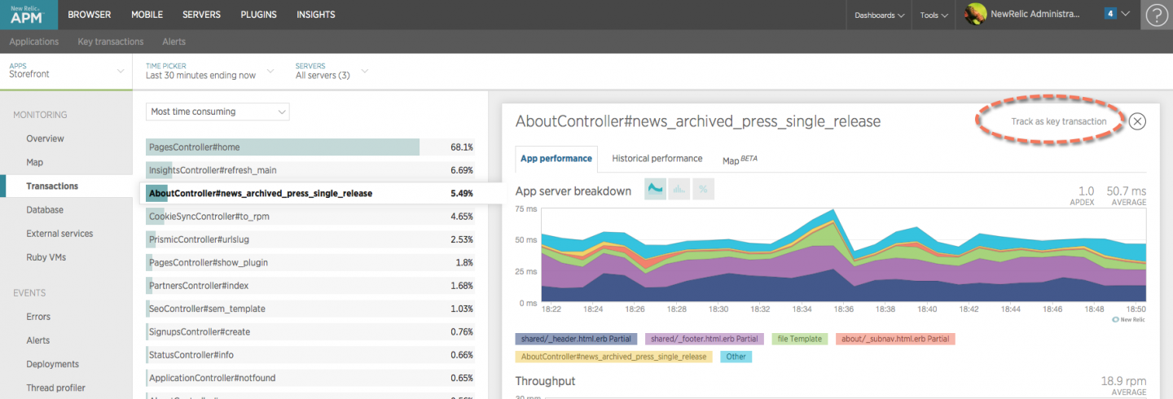The height and width of the screenshot is (399, 1173).
Task: Select PagesController#show_plugin transaction row
Action: [x=310, y=262]
